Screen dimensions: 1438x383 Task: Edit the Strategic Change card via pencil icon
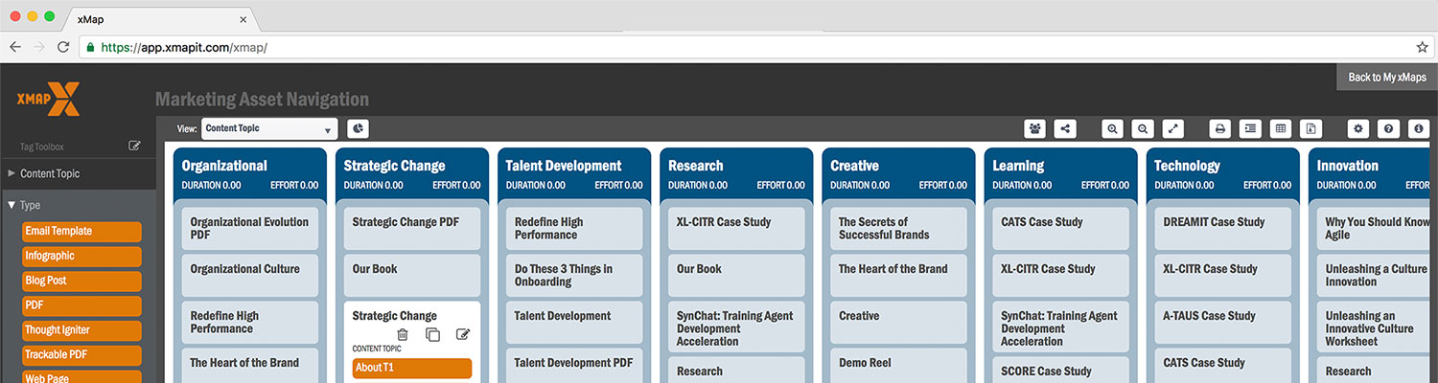coord(463,334)
